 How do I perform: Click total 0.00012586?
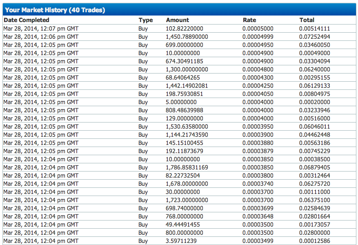click(x=315, y=241)
